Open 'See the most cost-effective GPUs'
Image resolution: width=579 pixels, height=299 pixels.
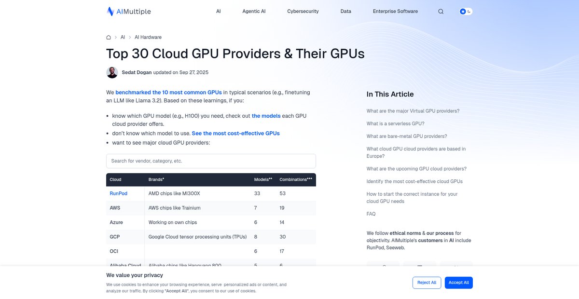click(x=235, y=133)
